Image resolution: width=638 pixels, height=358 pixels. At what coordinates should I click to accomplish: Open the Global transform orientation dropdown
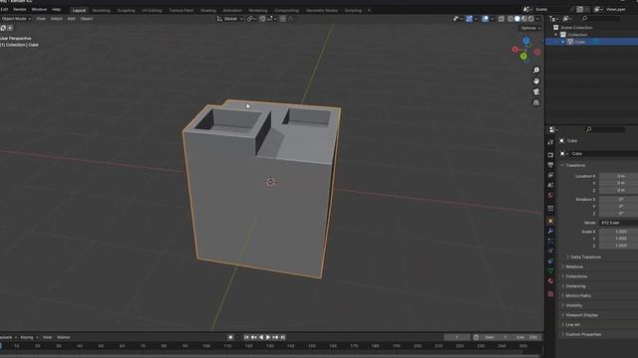point(230,19)
